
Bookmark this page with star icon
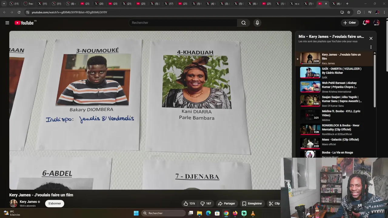click(349, 12)
